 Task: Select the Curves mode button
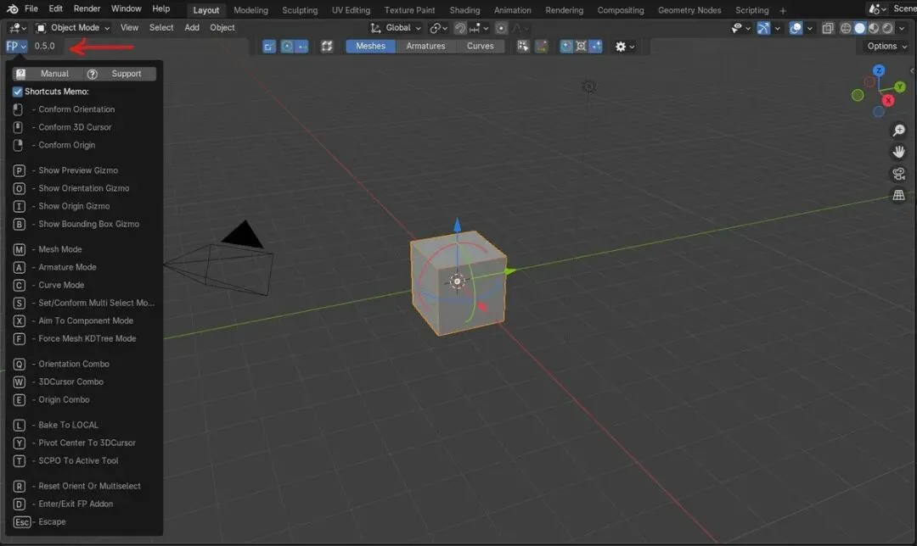click(480, 46)
